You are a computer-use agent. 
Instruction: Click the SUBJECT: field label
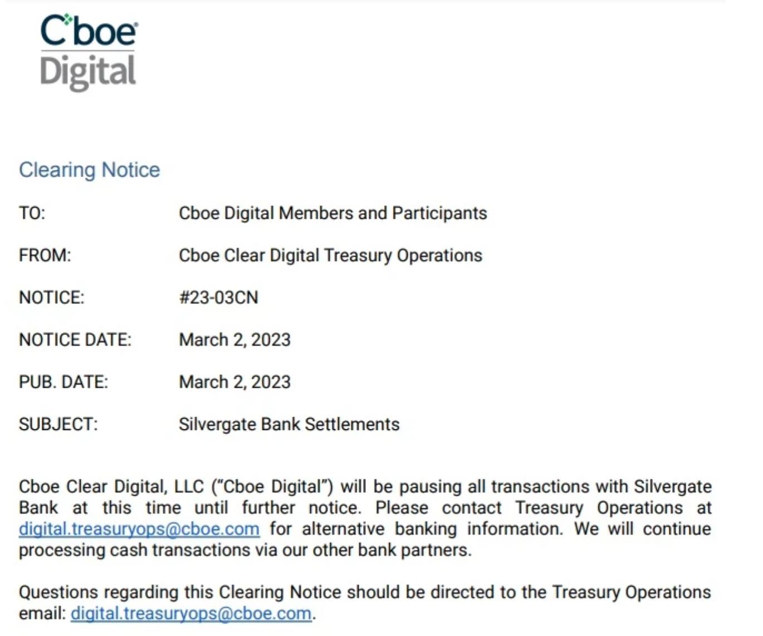[58, 425]
